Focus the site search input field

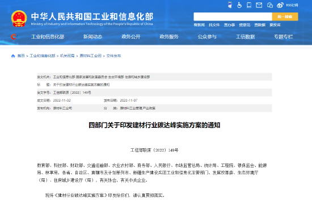[233, 16]
